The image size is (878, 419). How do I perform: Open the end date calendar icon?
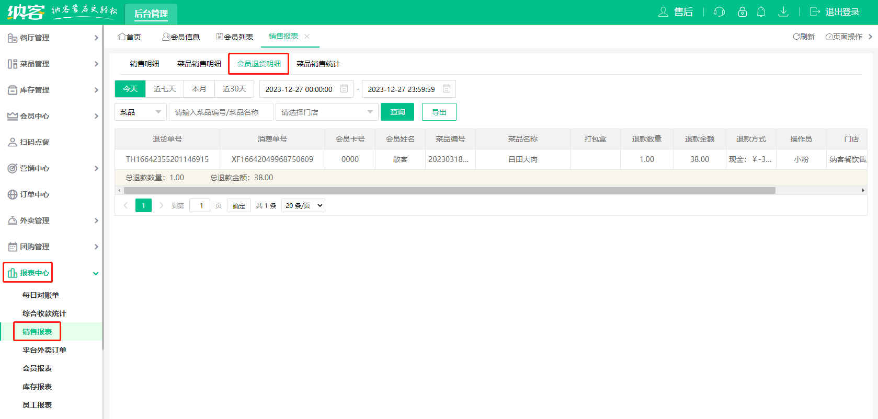click(447, 89)
